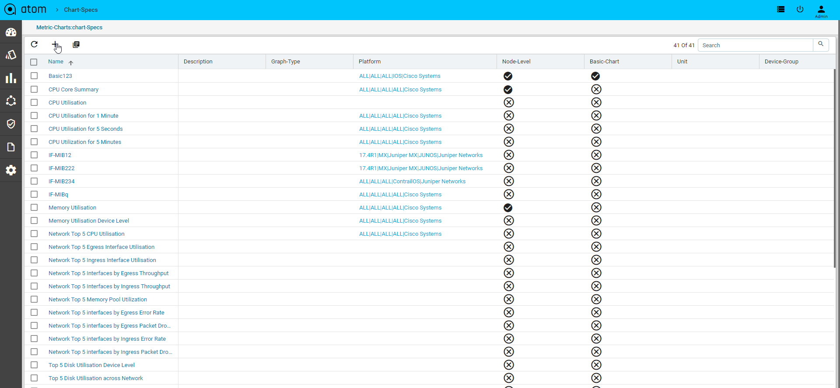Click the atom logo icon
The width and height of the screenshot is (840, 388).
(10, 9)
